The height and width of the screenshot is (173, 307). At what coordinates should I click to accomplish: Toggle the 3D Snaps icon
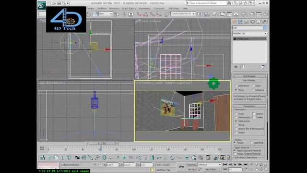click(139, 14)
